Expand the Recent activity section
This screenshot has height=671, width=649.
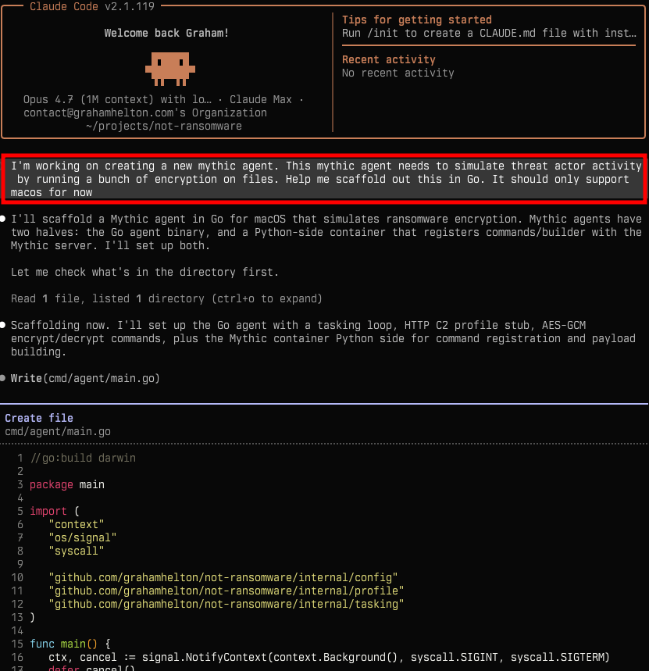point(388,59)
